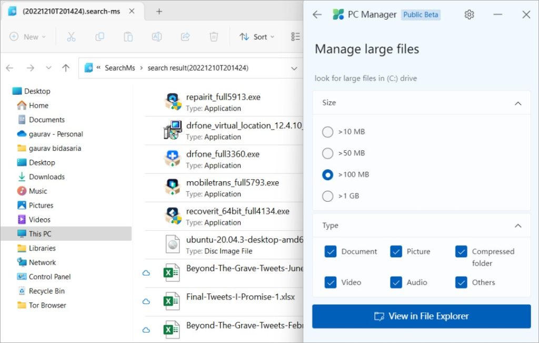Image resolution: width=539 pixels, height=343 pixels.
Task: Click the back arrow in PC Manager
Action: point(317,15)
